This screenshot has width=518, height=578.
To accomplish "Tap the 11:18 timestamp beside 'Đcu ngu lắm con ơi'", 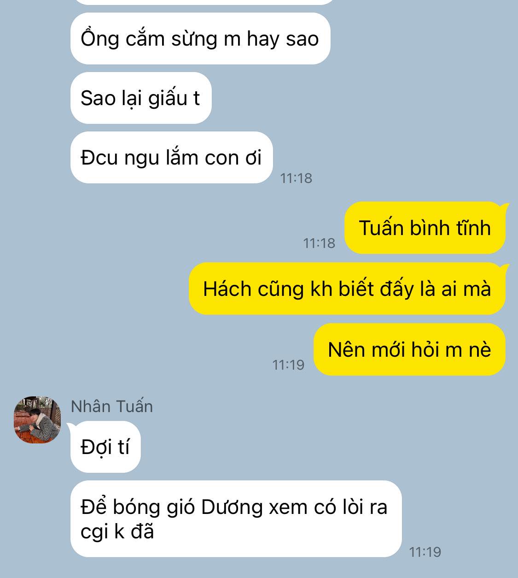I will tap(296, 178).
